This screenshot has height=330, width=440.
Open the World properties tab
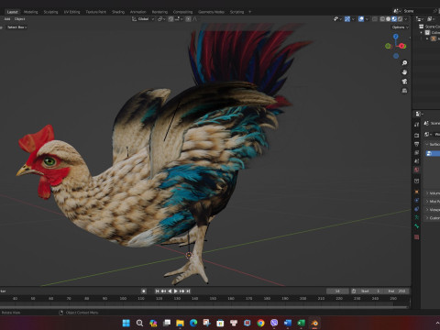pyautogui.click(x=416, y=170)
